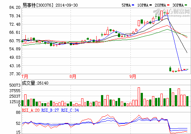Click the black 10PMA legend color marker
The width and height of the screenshot is (191, 134).
click(x=151, y=5)
